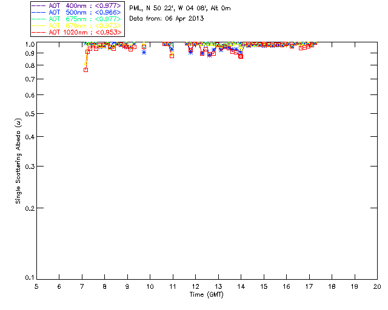Click the x-axis tick label 5
Image resolution: width=388 pixels, height=310 pixels.
click(36, 286)
